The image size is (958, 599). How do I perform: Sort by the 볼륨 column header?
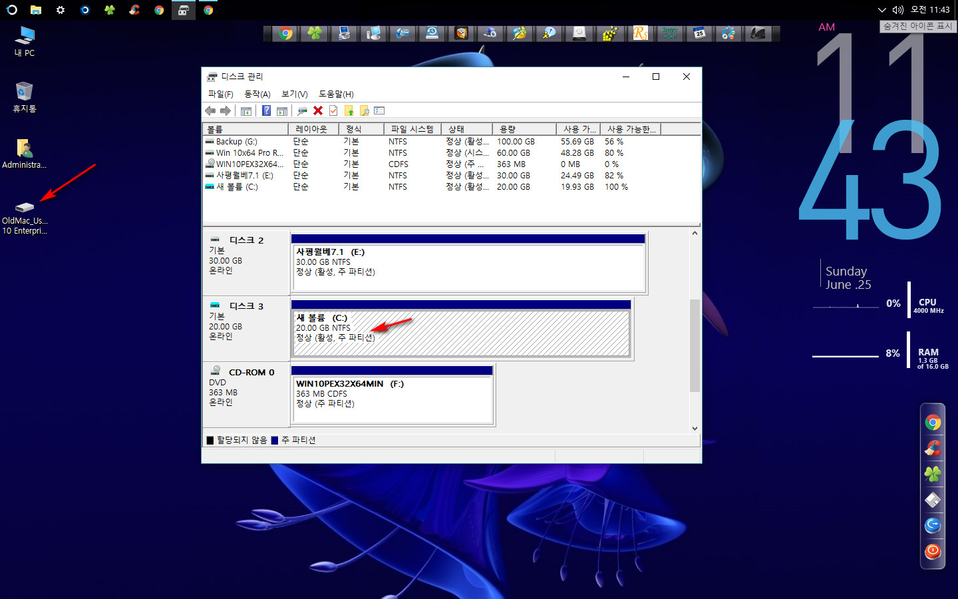[x=245, y=129]
